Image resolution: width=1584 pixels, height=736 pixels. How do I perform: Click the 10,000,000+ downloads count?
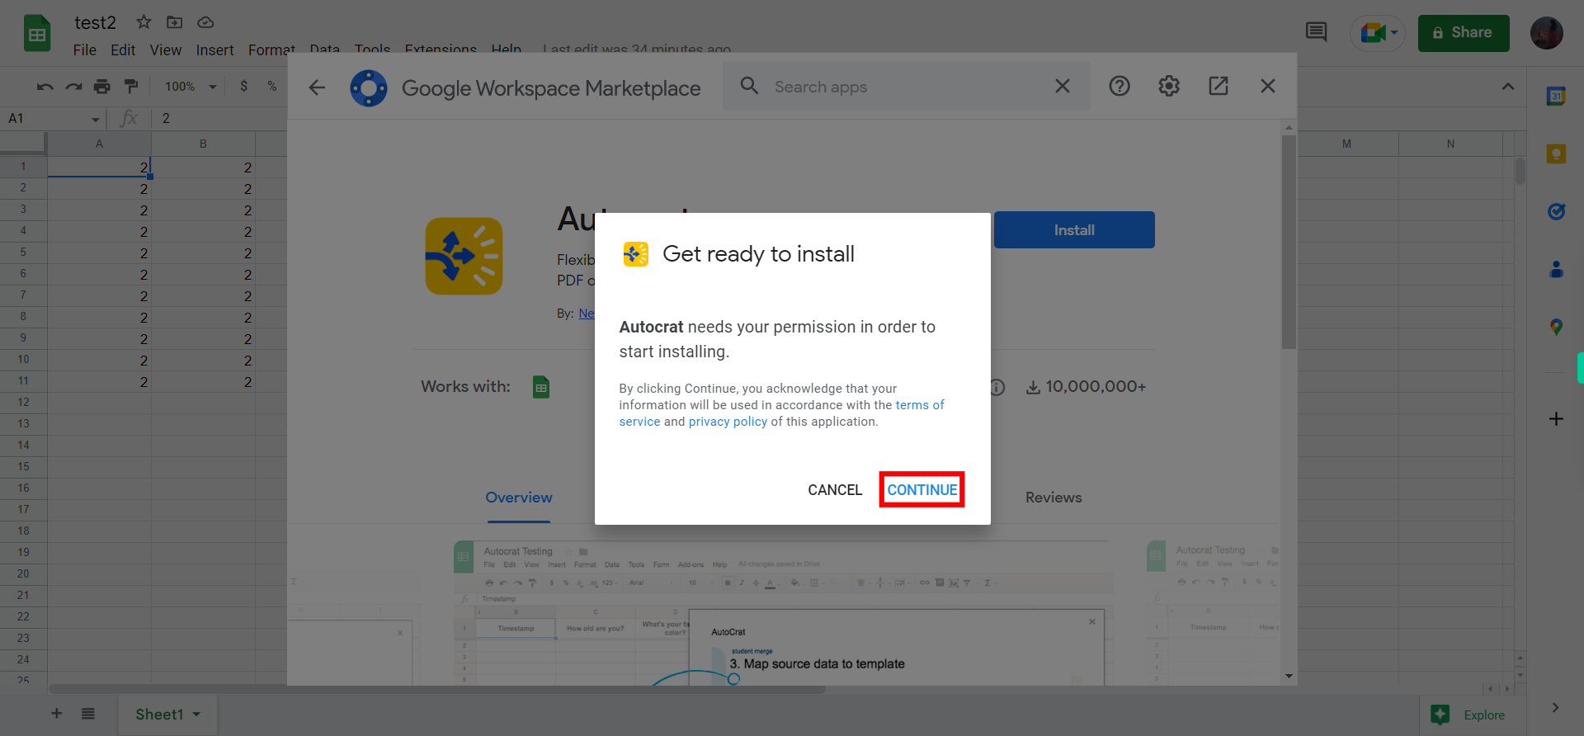(1096, 387)
